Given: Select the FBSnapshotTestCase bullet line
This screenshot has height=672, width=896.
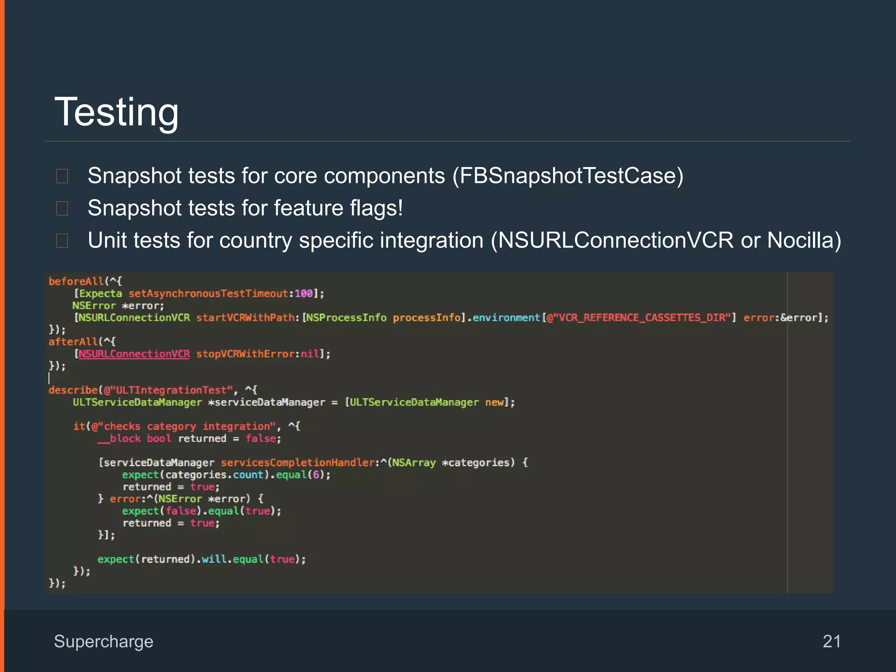Looking at the screenshot, I should pos(385,176).
